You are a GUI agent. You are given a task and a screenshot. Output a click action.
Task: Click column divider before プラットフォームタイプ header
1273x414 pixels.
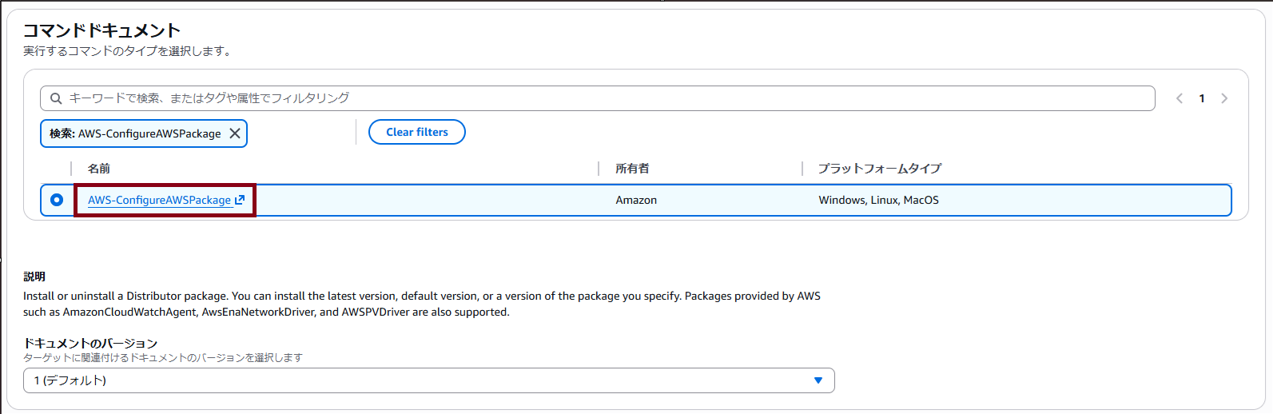[802, 169]
